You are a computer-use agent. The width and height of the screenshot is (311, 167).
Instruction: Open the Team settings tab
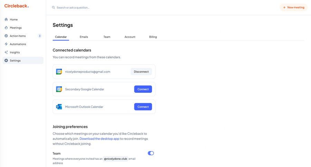click(107, 37)
